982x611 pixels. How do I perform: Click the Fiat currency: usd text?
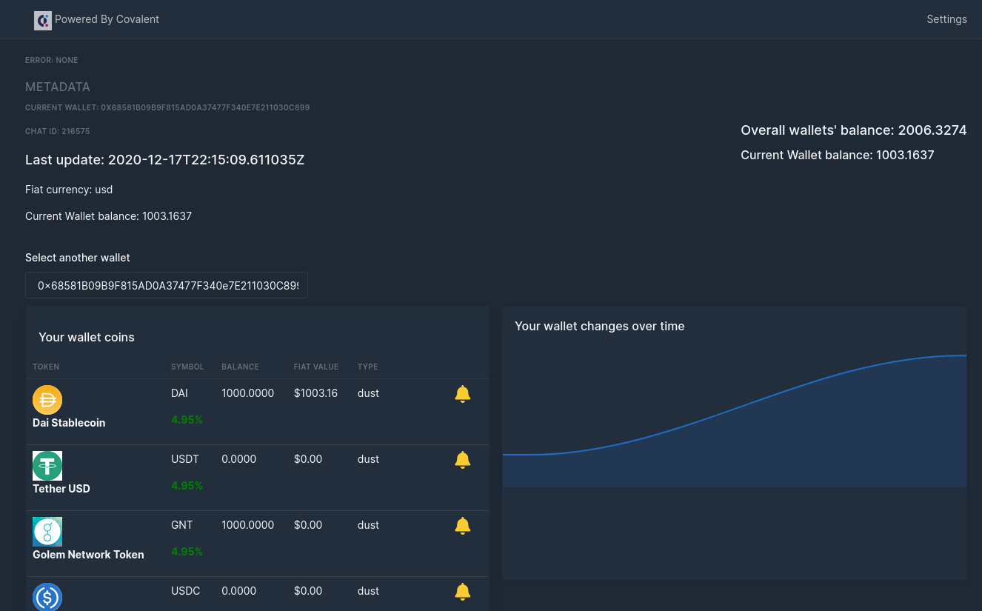[x=69, y=190]
